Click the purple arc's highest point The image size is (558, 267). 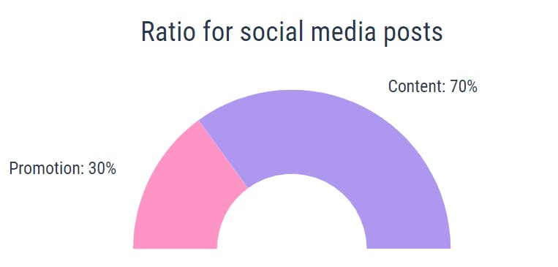point(292,91)
